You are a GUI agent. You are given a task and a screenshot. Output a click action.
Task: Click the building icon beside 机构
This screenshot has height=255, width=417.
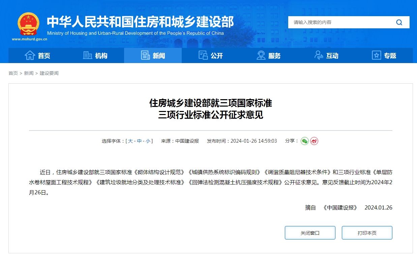87,55
